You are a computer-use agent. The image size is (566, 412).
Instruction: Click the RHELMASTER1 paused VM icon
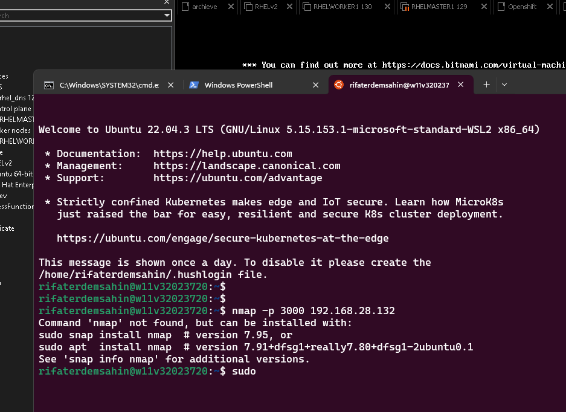[x=405, y=7]
